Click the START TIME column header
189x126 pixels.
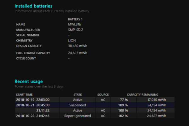pyautogui.click(x=24, y=94)
